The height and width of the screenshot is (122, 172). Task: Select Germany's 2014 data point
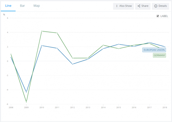coord(103,45)
